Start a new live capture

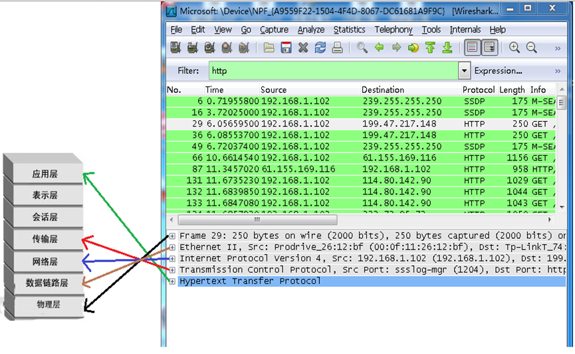point(210,47)
